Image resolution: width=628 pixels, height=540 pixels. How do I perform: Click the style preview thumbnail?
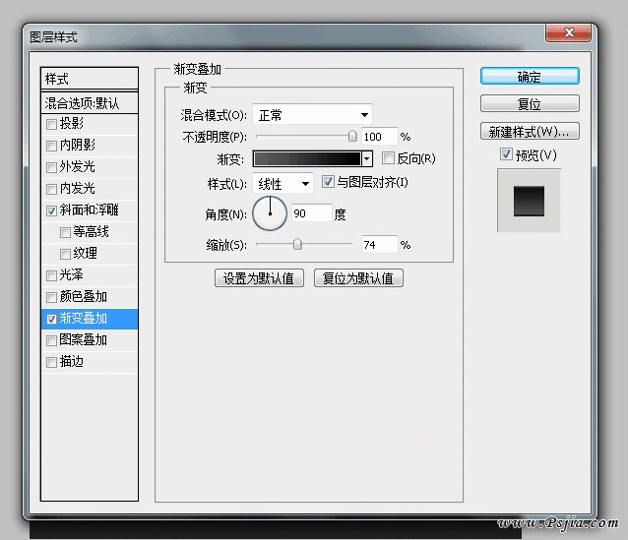(529, 200)
